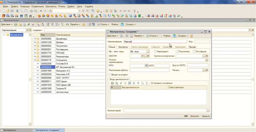Open Перейти dropdown in Контрагенты list toolbar

click(75, 24)
